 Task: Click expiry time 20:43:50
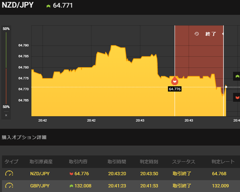coord(149,174)
